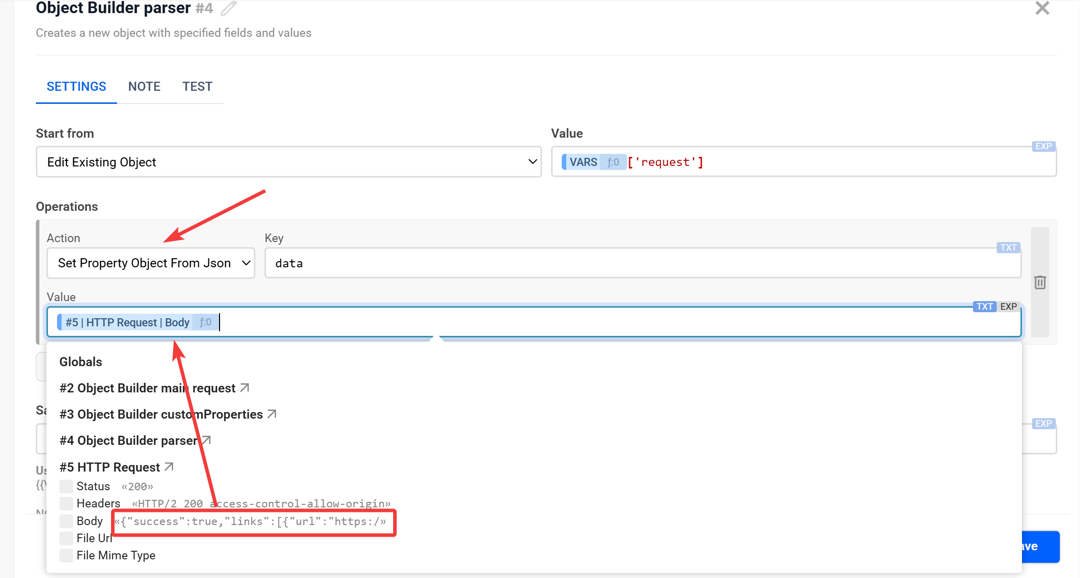Check the Status output box
This screenshot has width=1080, height=578.
click(x=66, y=486)
